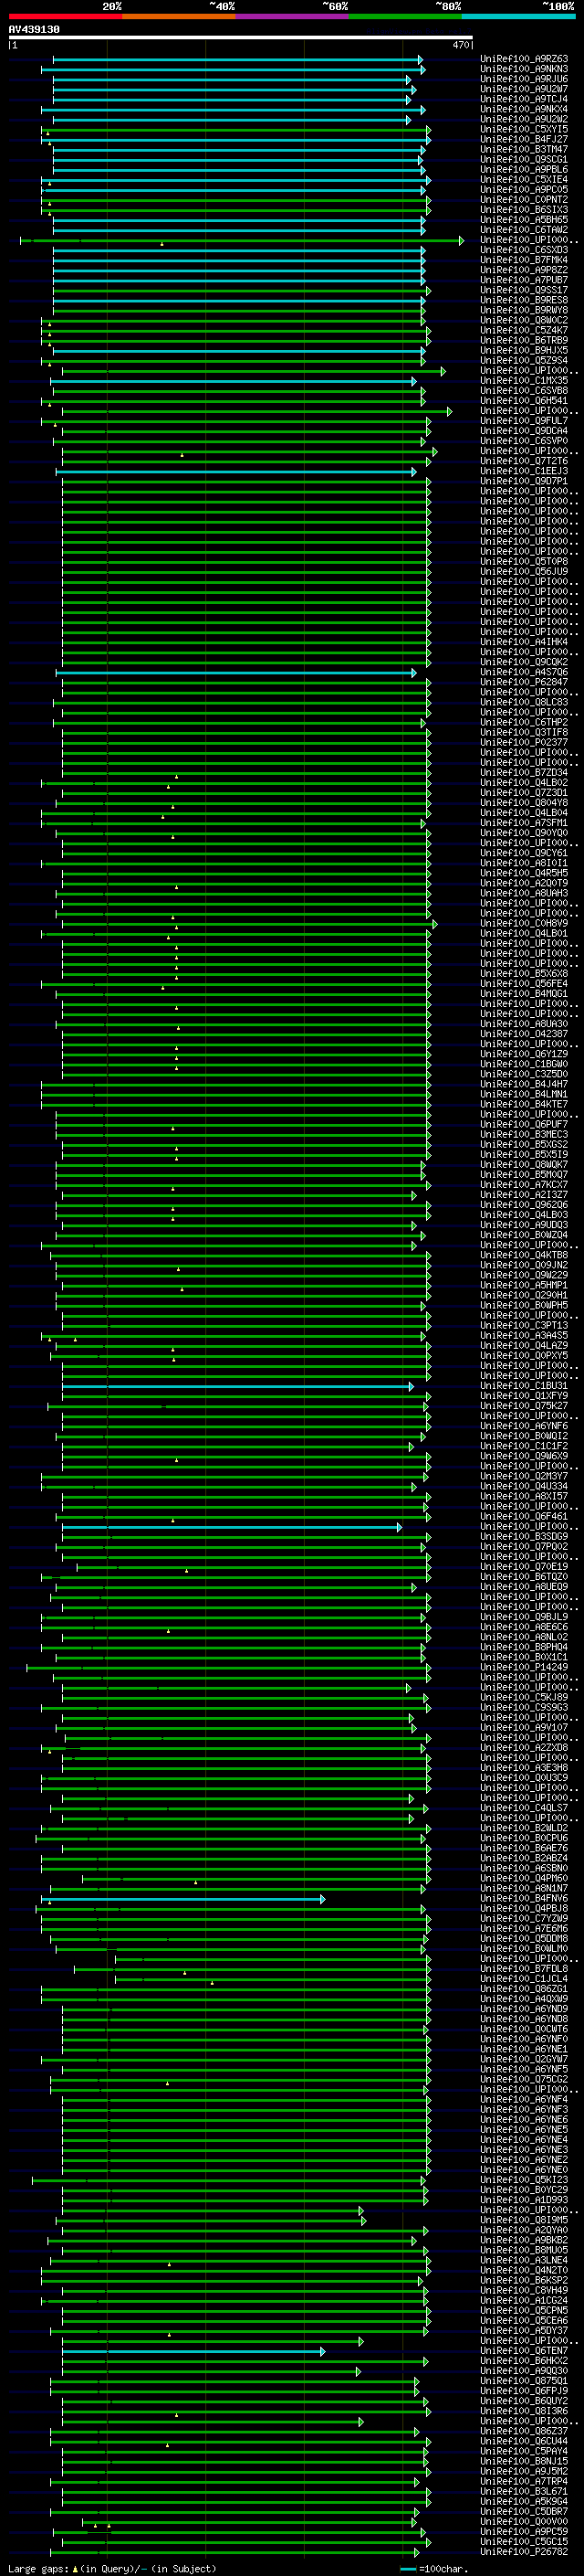584x2576 pixels.
Task: Open the UniRef100_P26782 hit label
Action: click(524, 2551)
